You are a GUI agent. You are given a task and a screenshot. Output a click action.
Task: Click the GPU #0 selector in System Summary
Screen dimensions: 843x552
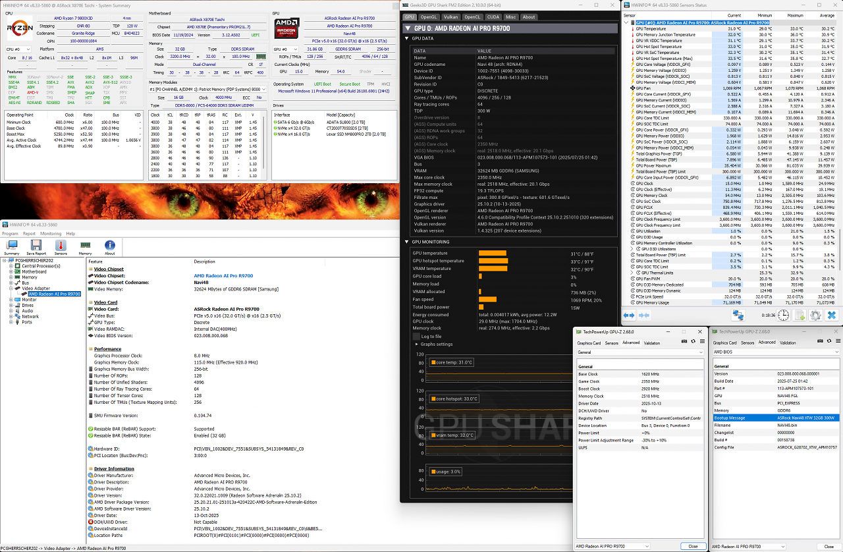[285, 49]
